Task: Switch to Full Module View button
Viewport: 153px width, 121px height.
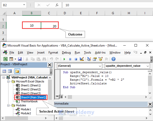Action: pos(61,97)
